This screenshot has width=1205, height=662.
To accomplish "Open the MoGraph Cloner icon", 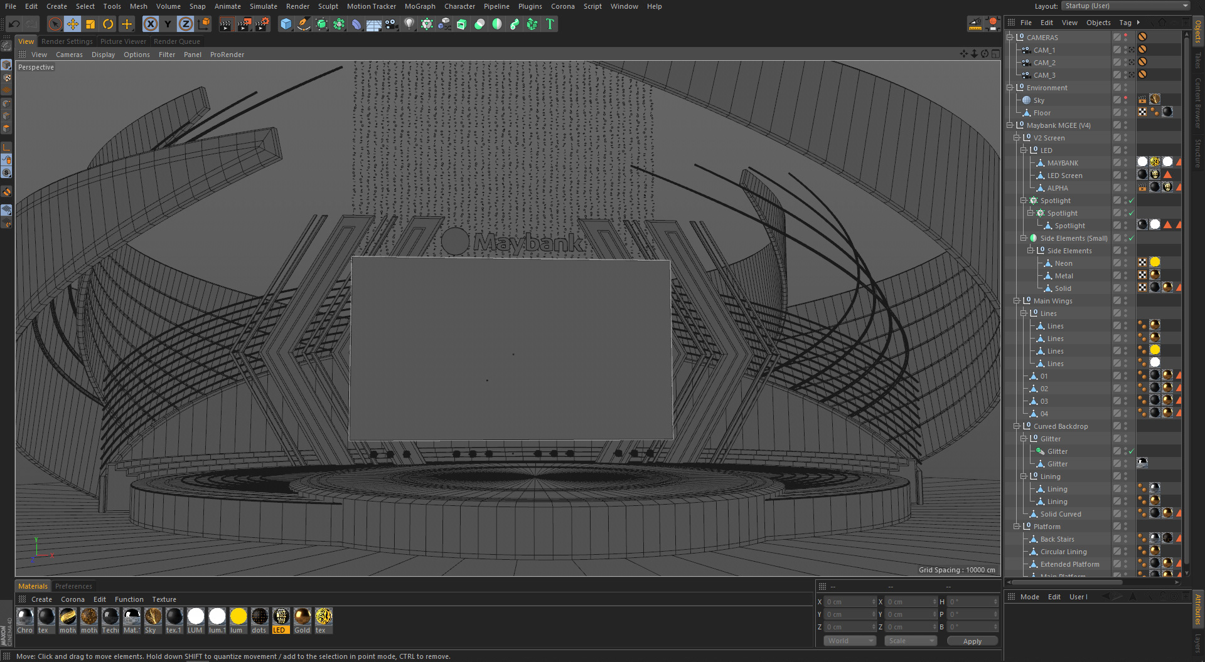I will click(x=427, y=24).
